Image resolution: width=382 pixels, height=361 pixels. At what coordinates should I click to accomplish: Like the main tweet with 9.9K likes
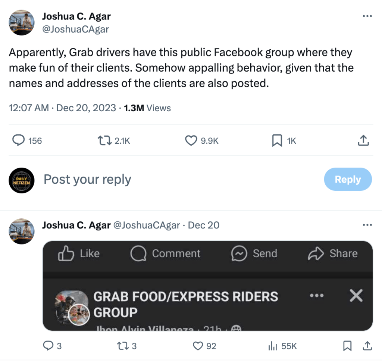191,140
